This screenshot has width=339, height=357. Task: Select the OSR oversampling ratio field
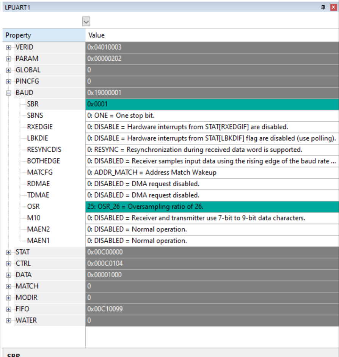[152, 206]
